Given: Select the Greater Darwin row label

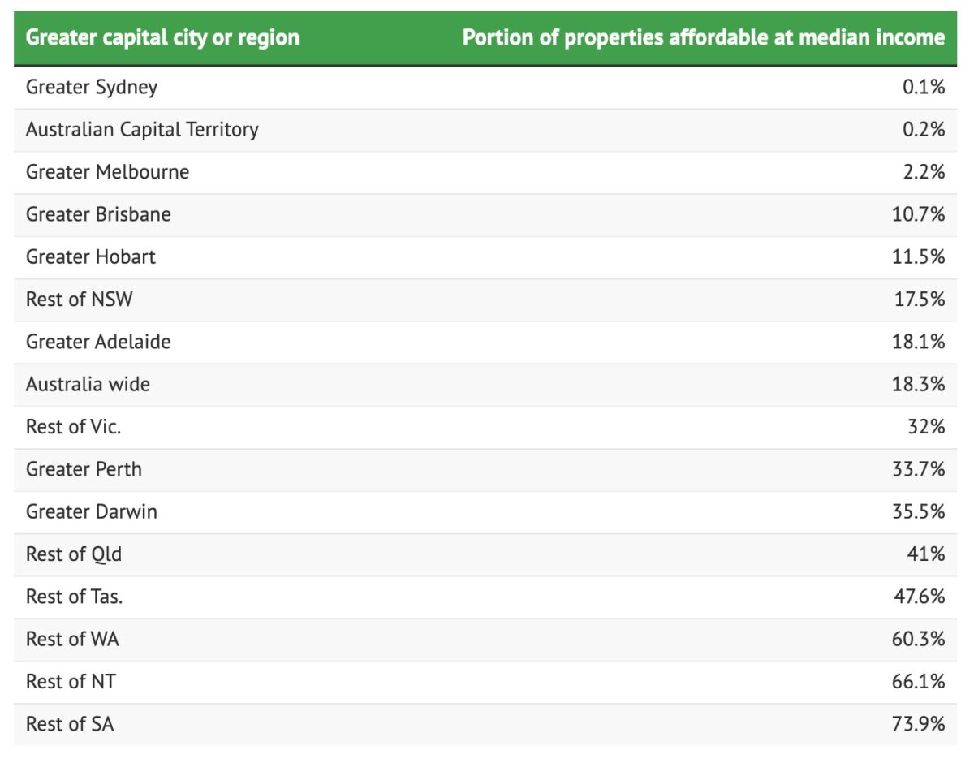Looking at the screenshot, I should pyautogui.click(x=92, y=511).
